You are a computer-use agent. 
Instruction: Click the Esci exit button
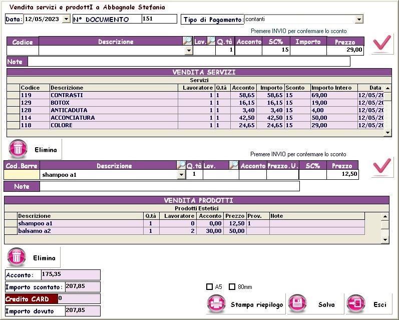coord(368,304)
